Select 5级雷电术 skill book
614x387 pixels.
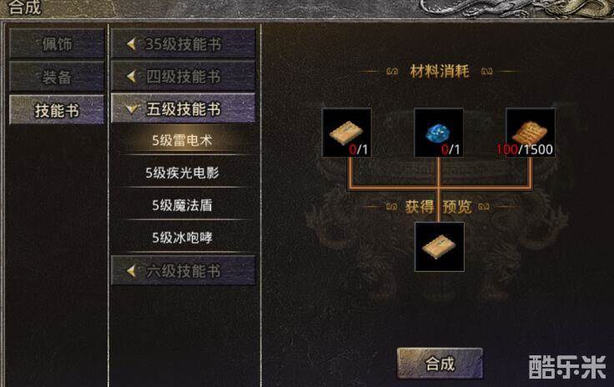(183, 140)
